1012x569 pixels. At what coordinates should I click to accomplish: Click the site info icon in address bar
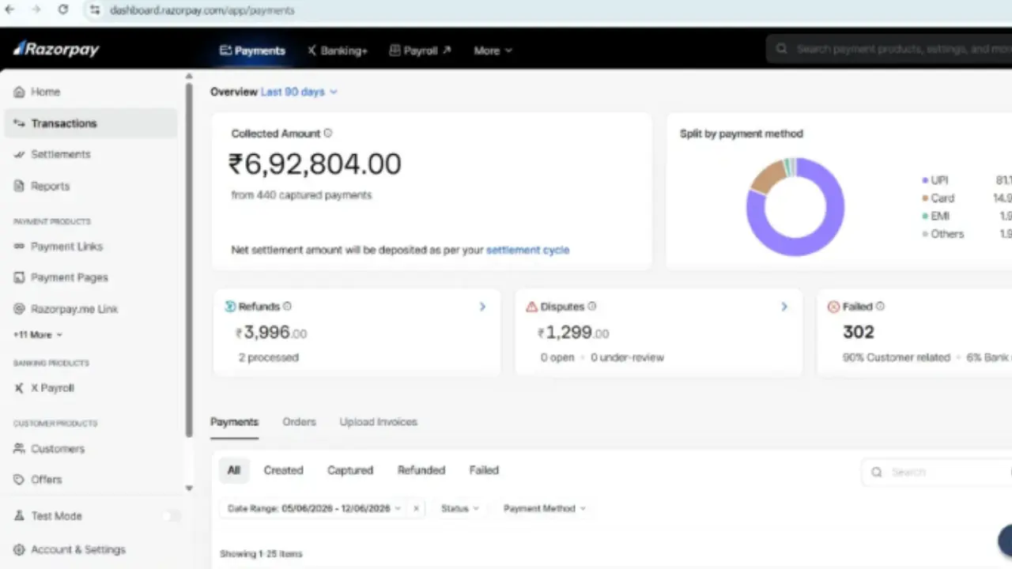pos(95,10)
